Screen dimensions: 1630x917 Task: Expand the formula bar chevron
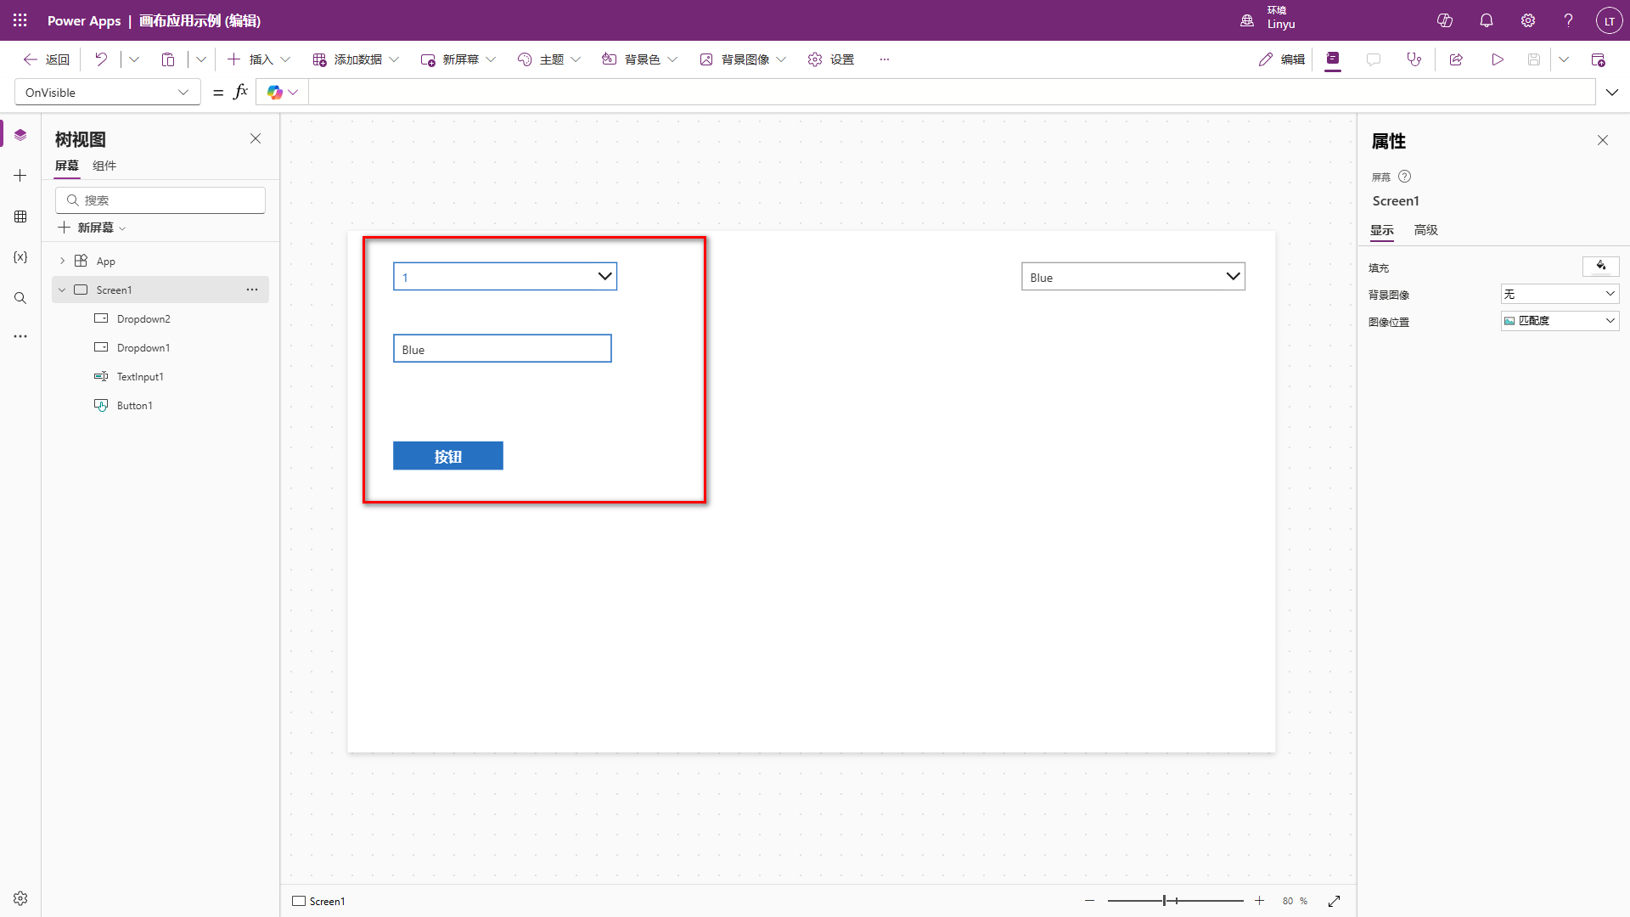(x=1611, y=93)
